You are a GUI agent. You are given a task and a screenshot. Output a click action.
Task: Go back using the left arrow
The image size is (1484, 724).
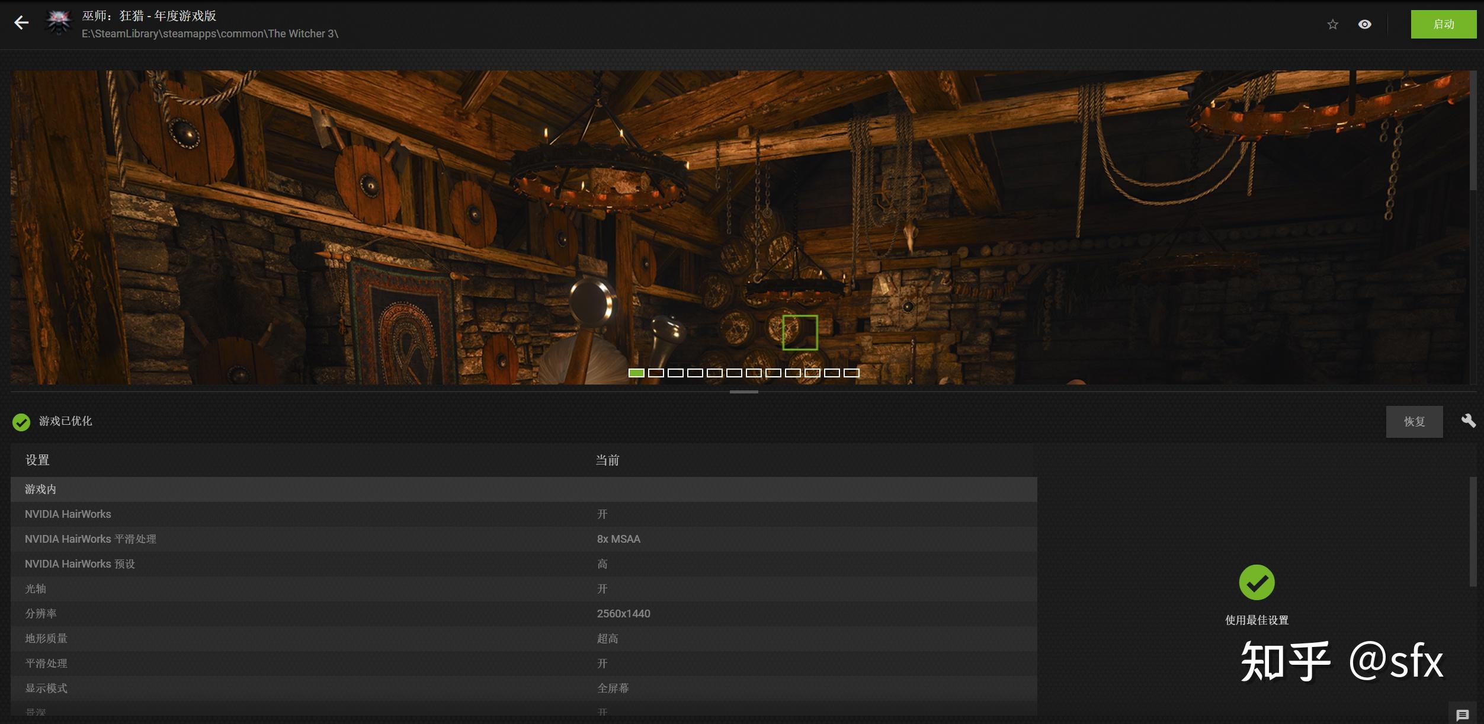point(21,23)
